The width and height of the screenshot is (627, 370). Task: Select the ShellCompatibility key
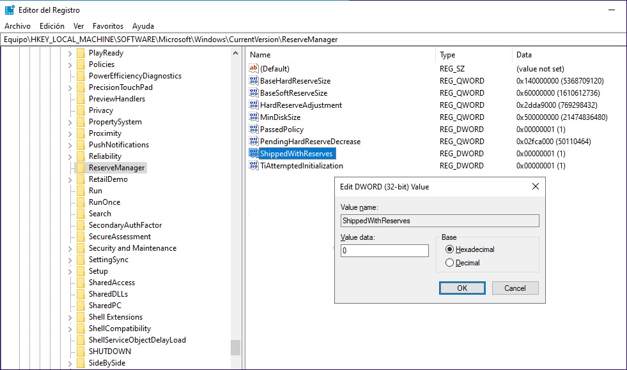pyautogui.click(x=120, y=329)
